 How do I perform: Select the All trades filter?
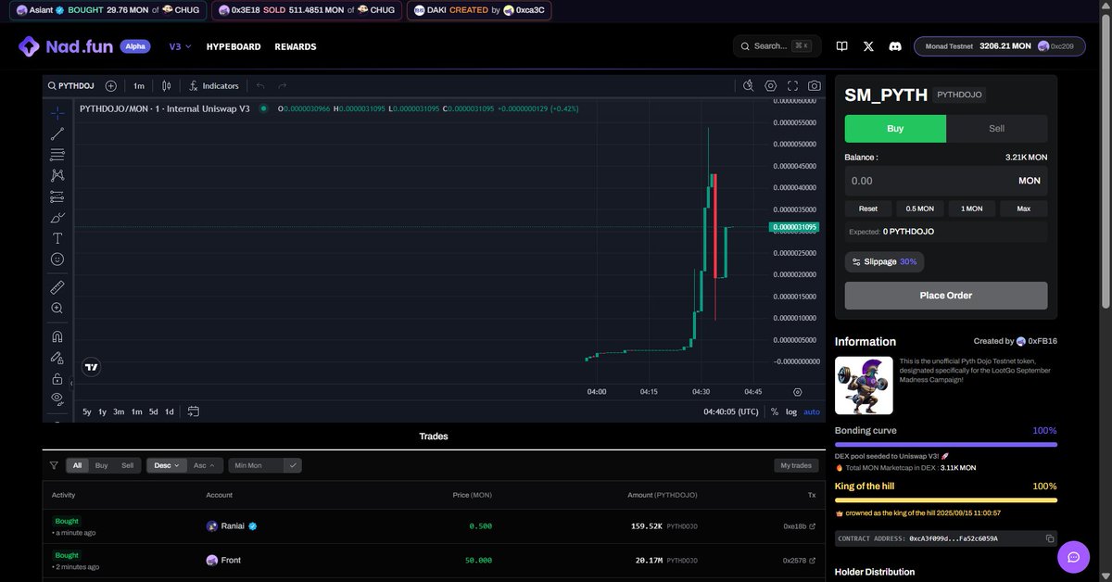coord(78,465)
